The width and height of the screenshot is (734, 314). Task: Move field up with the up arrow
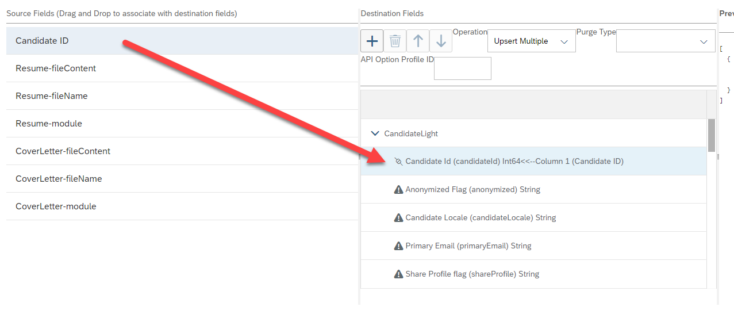(x=418, y=41)
